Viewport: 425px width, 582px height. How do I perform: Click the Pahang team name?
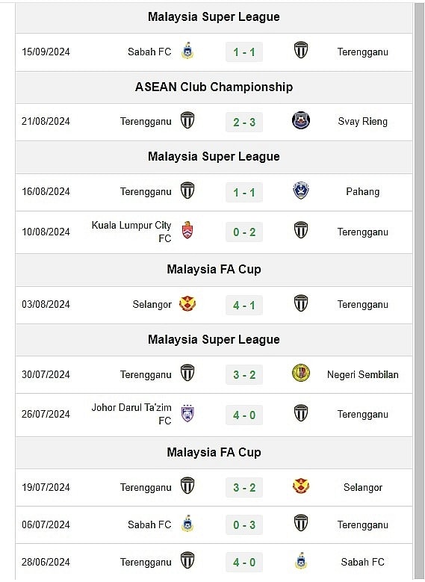pos(363,191)
